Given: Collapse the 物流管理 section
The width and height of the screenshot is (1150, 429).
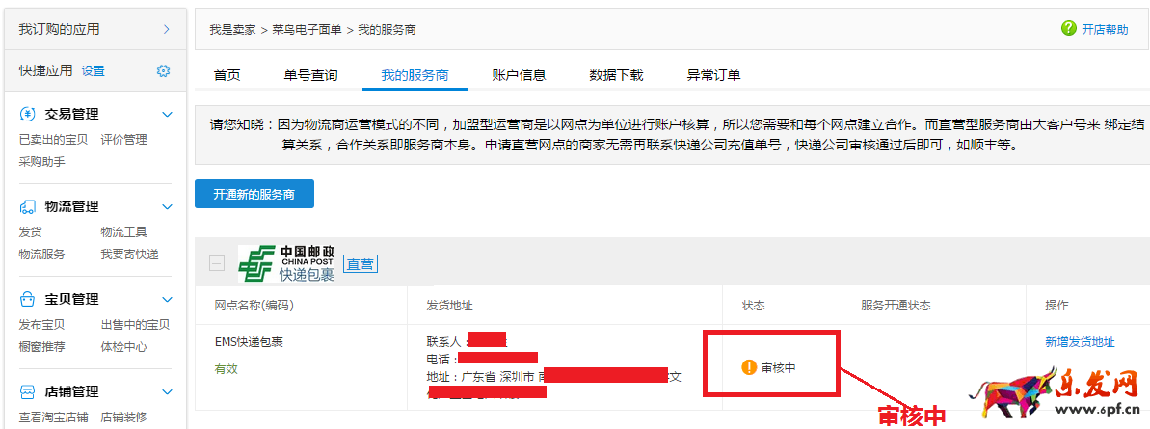Looking at the screenshot, I should pos(167,206).
